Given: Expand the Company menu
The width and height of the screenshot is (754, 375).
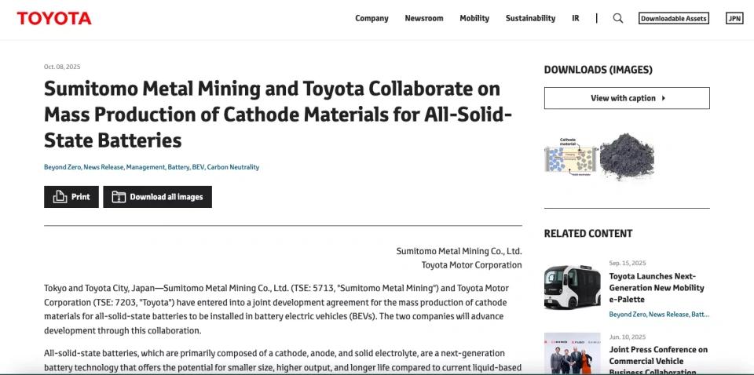Looking at the screenshot, I should pos(372,18).
